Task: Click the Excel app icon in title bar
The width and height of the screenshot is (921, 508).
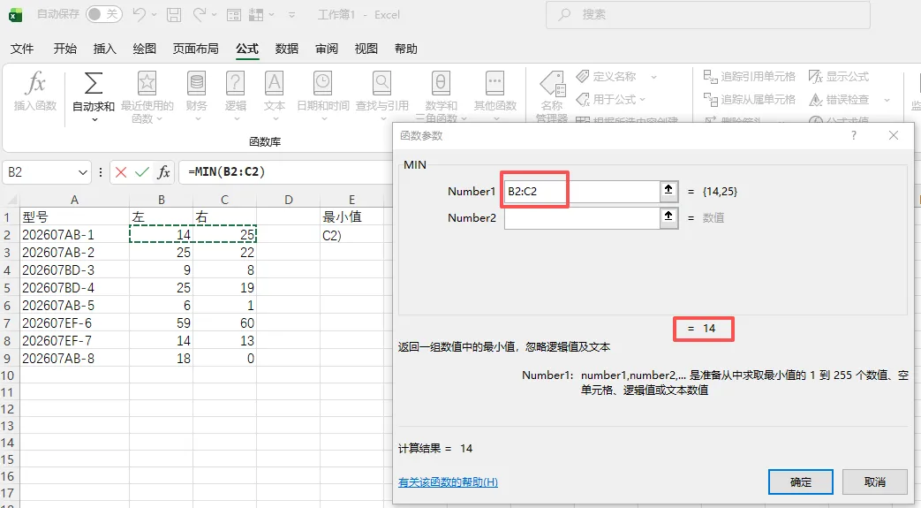Action: click(16, 15)
